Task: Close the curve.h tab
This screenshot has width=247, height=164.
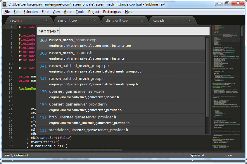Action: [x=190, y=21]
